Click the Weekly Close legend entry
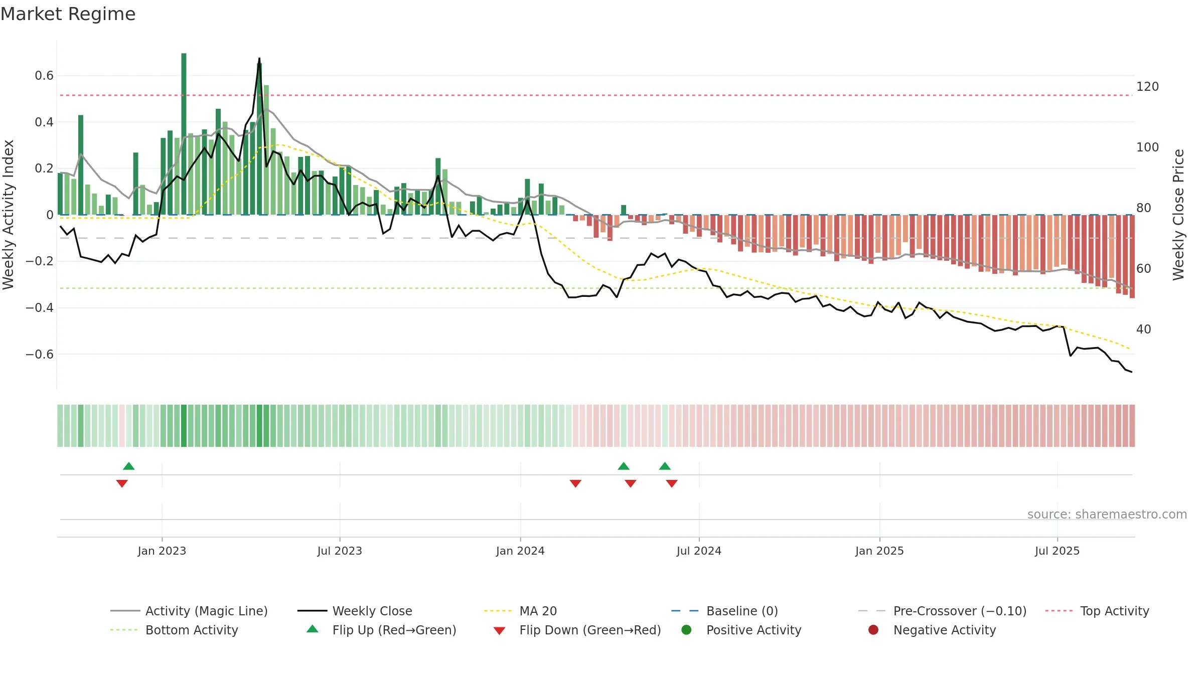Screen dimensions: 1204x677 tap(355, 611)
